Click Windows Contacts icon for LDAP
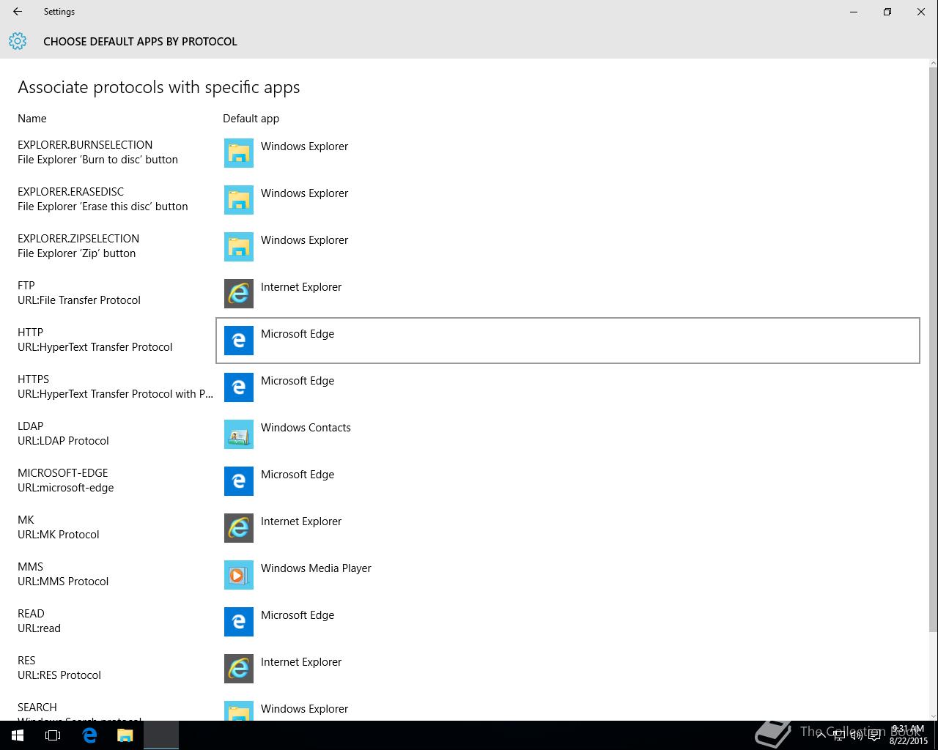The height and width of the screenshot is (750, 938). (239, 434)
